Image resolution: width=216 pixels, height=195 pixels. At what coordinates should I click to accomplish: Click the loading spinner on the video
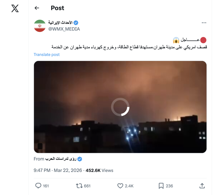[120, 107]
